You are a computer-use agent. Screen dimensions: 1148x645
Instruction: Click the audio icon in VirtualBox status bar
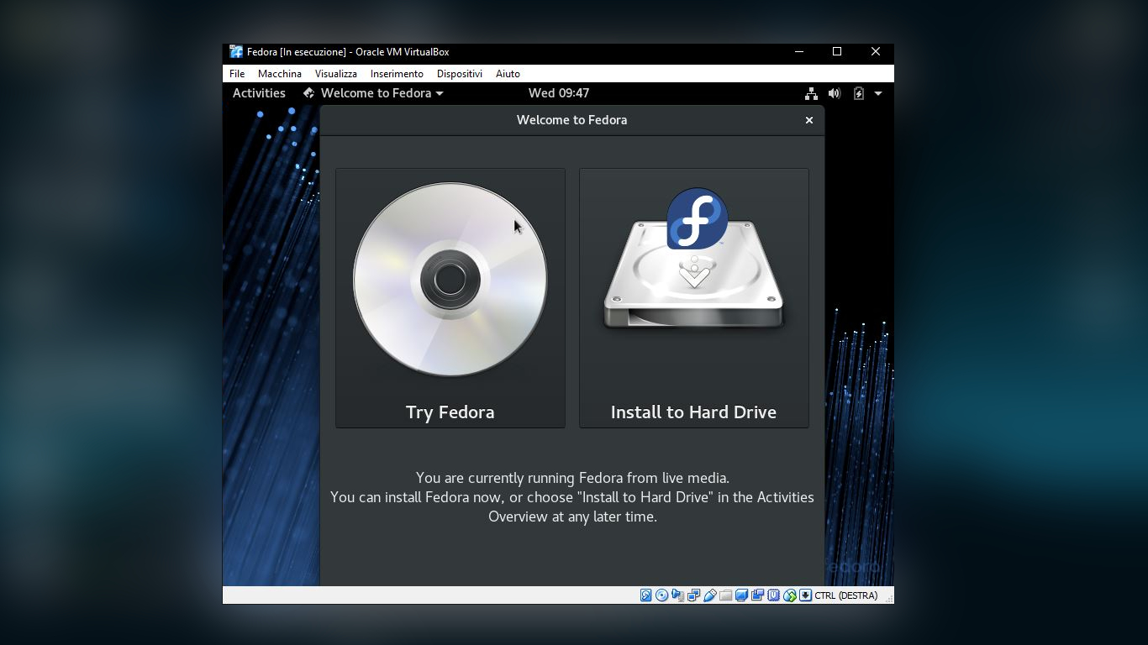pos(677,595)
